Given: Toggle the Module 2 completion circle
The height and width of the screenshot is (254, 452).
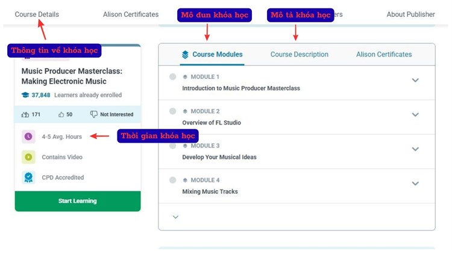Looking at the screenshot, I should pyautogui.click(x=173, y=111).
